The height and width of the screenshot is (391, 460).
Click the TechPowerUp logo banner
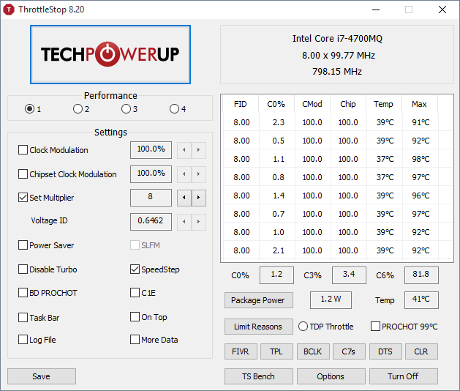tap(110, 55)
